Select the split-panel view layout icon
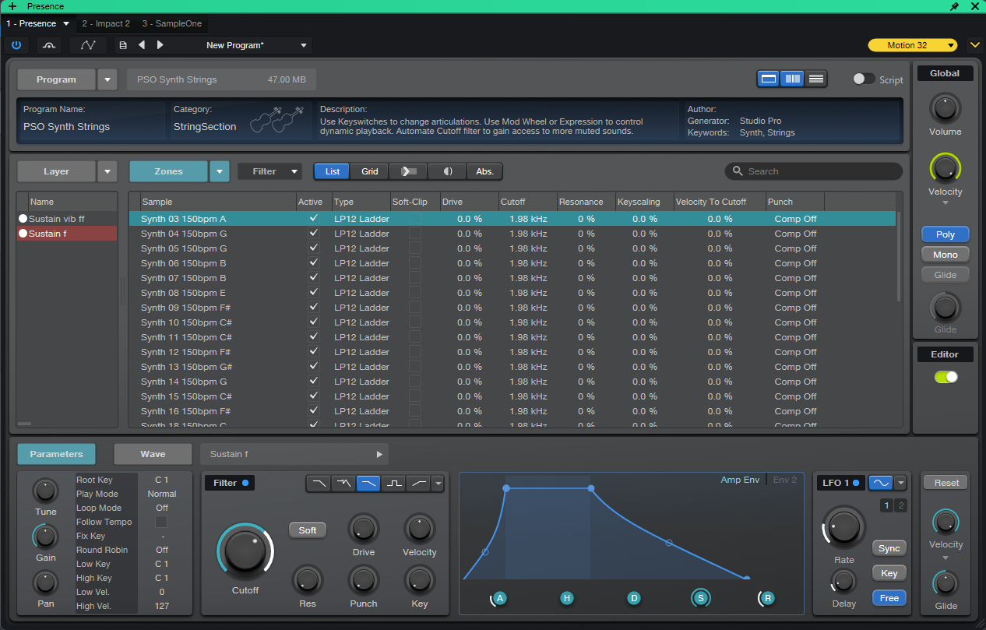The image size is (986, 630). [792, 79]
